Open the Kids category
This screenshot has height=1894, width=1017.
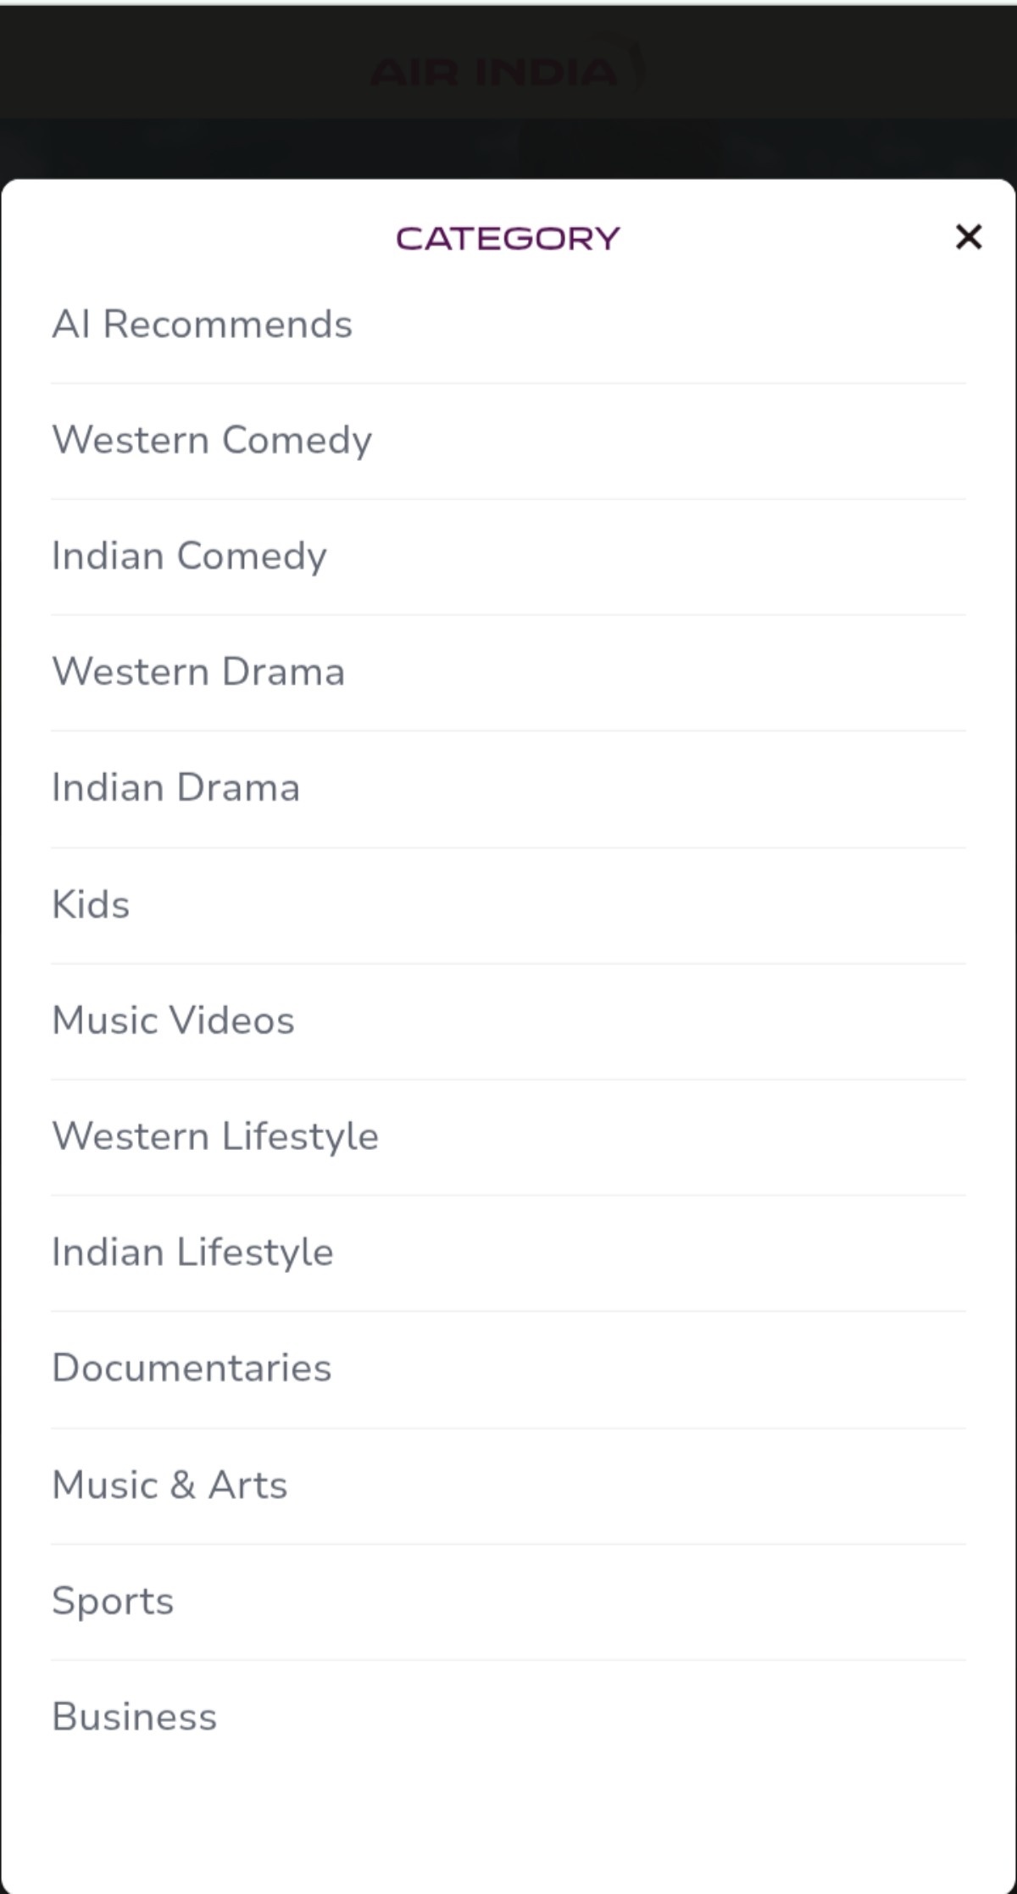91,904
